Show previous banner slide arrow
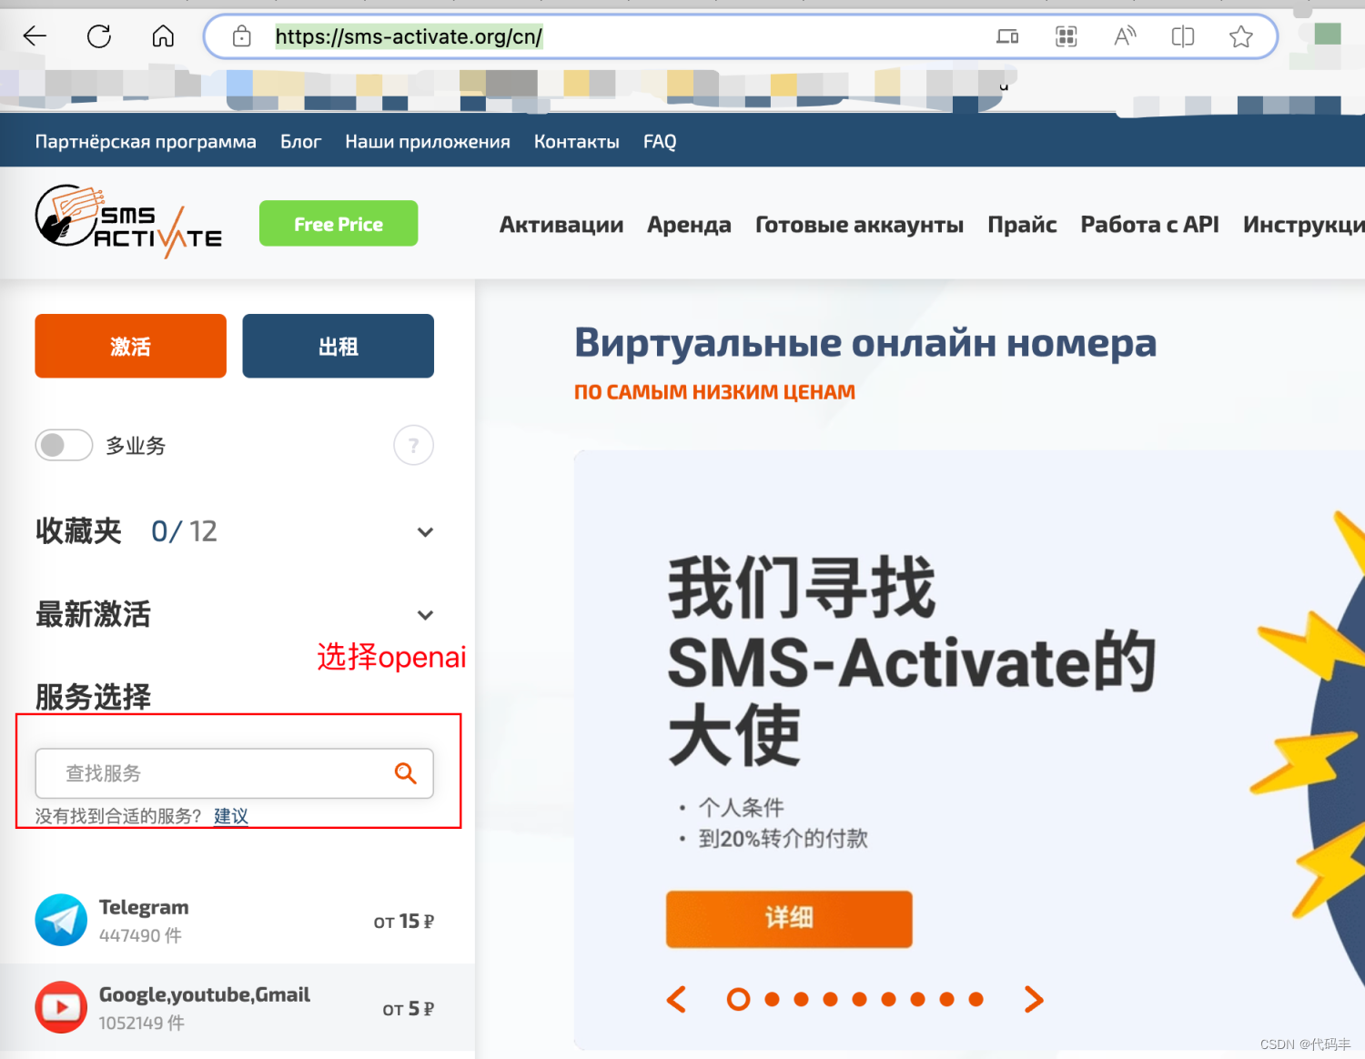 click(x=676, y=999)
